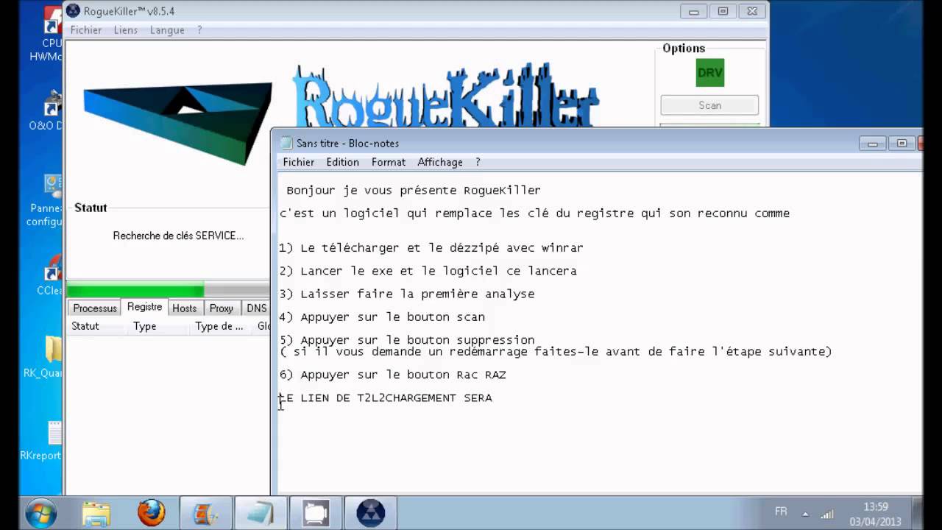Click the network signal tray icon

pyautogui.click(x=826, y=513)
